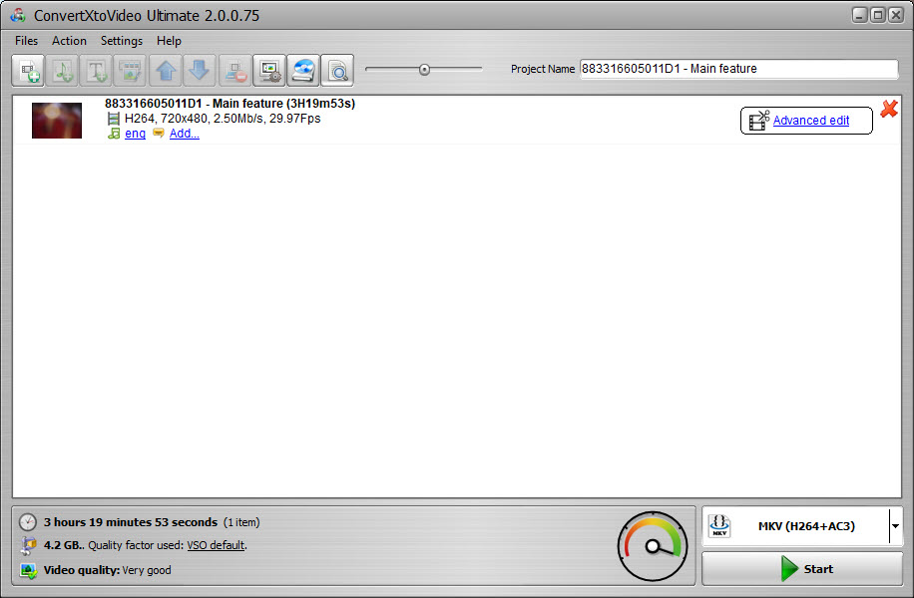Open the Settings menu
The image size is (914, 598).
pyautogui.click(x=122, y=41)
